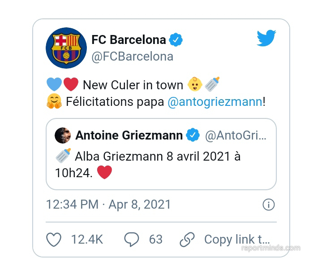Open the truncated @AntoGri... handle
Image resolution: width=309 pixels, height=262 pixels.
point(236,135)
